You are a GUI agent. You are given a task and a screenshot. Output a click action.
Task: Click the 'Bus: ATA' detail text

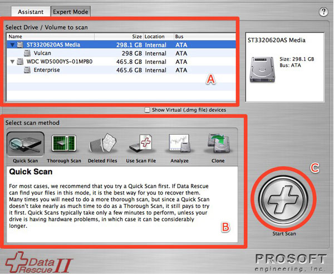click(290, 65)
